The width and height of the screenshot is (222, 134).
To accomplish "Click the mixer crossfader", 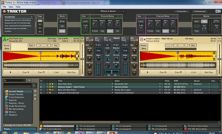I will pos(112,72).
